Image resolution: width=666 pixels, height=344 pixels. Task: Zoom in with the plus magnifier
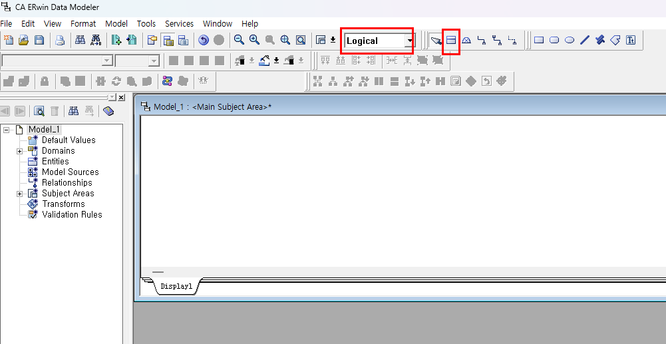254,41
